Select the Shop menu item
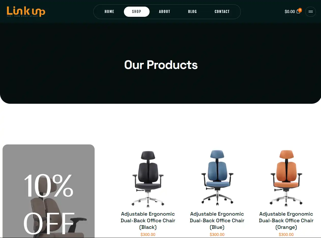 click(x=137, y=12)
